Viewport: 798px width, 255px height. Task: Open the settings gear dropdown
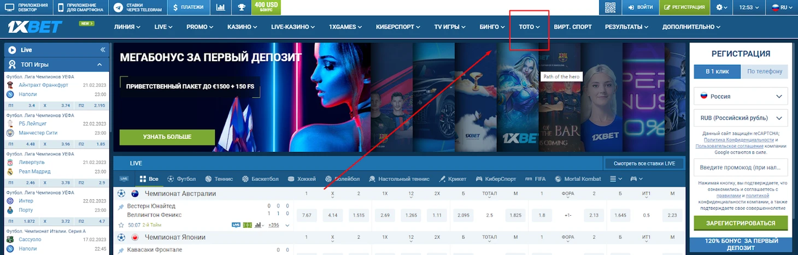coord(721,8)
